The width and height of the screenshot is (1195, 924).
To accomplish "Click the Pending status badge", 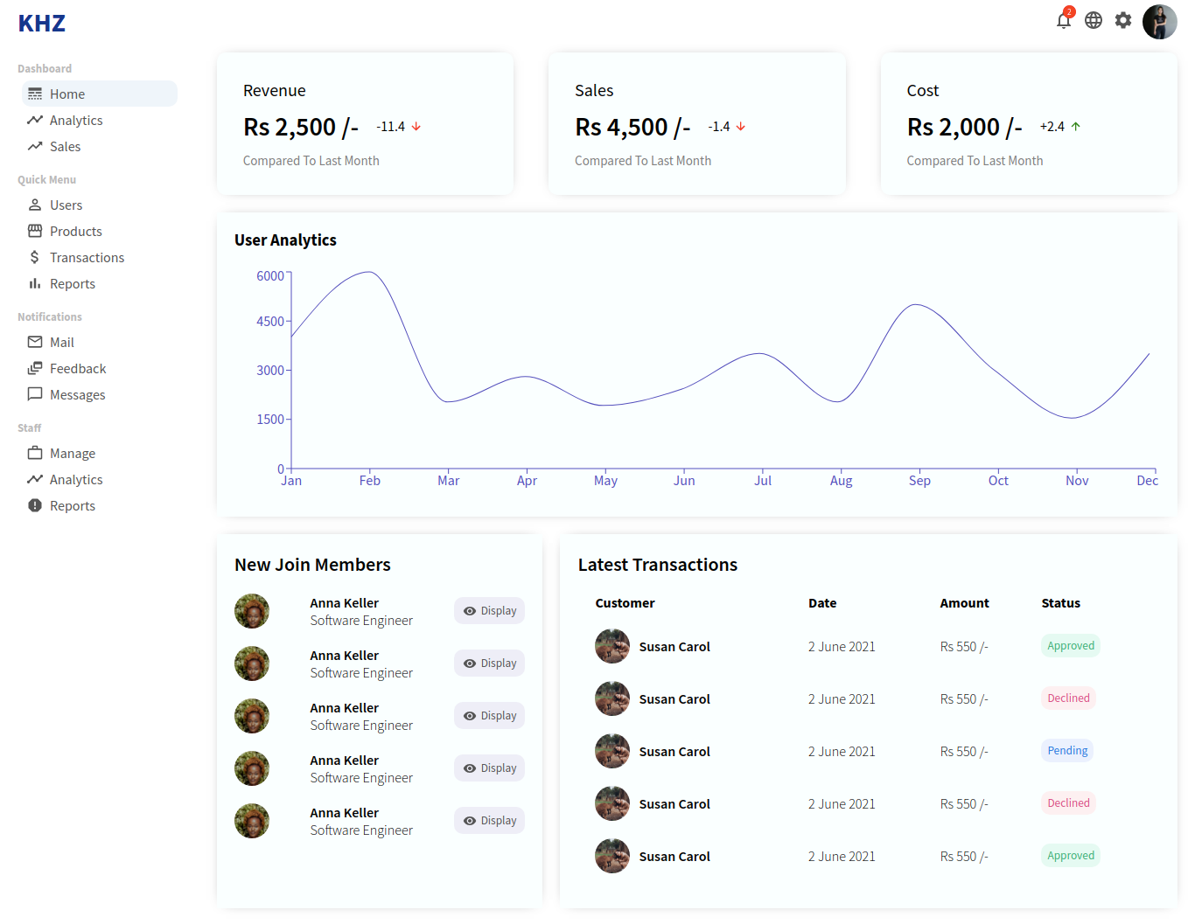I will click(x=1067, y=751).
